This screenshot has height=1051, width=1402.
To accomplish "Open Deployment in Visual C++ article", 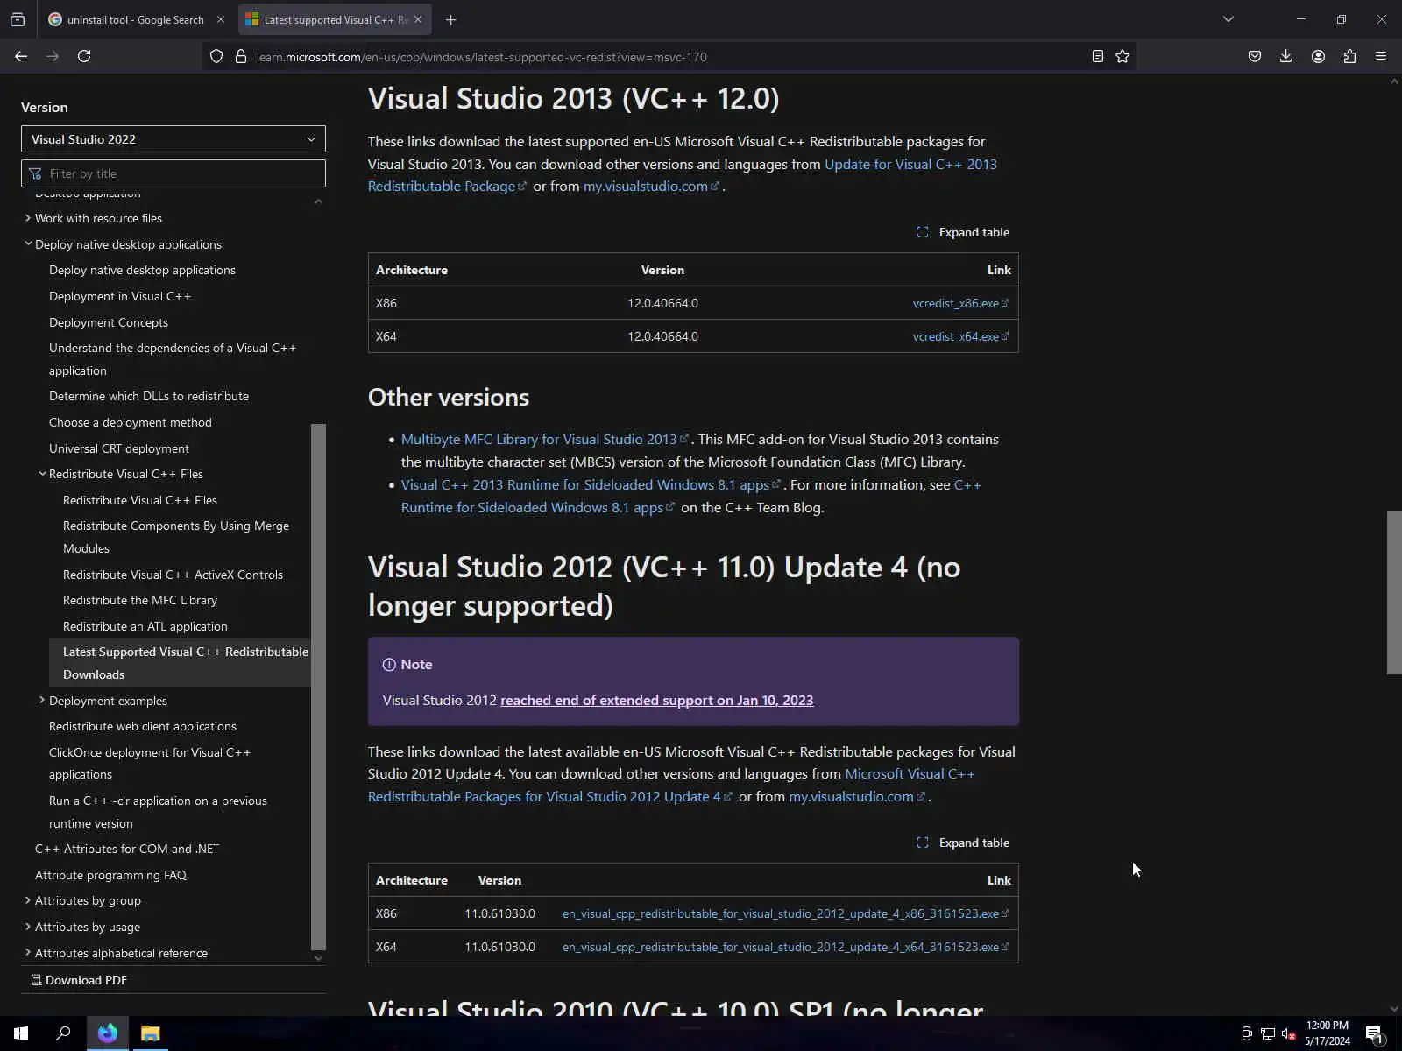I will click(120, 296).
